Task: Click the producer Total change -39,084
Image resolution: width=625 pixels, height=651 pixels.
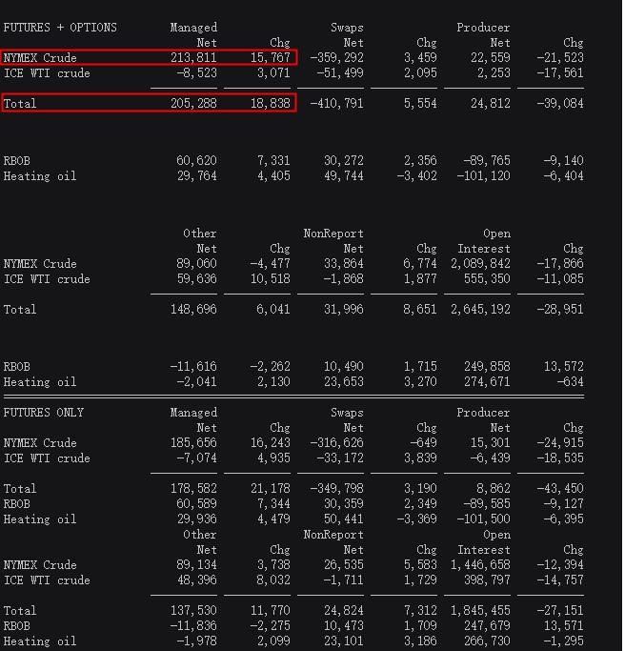Action: click(x=559, y=103)
